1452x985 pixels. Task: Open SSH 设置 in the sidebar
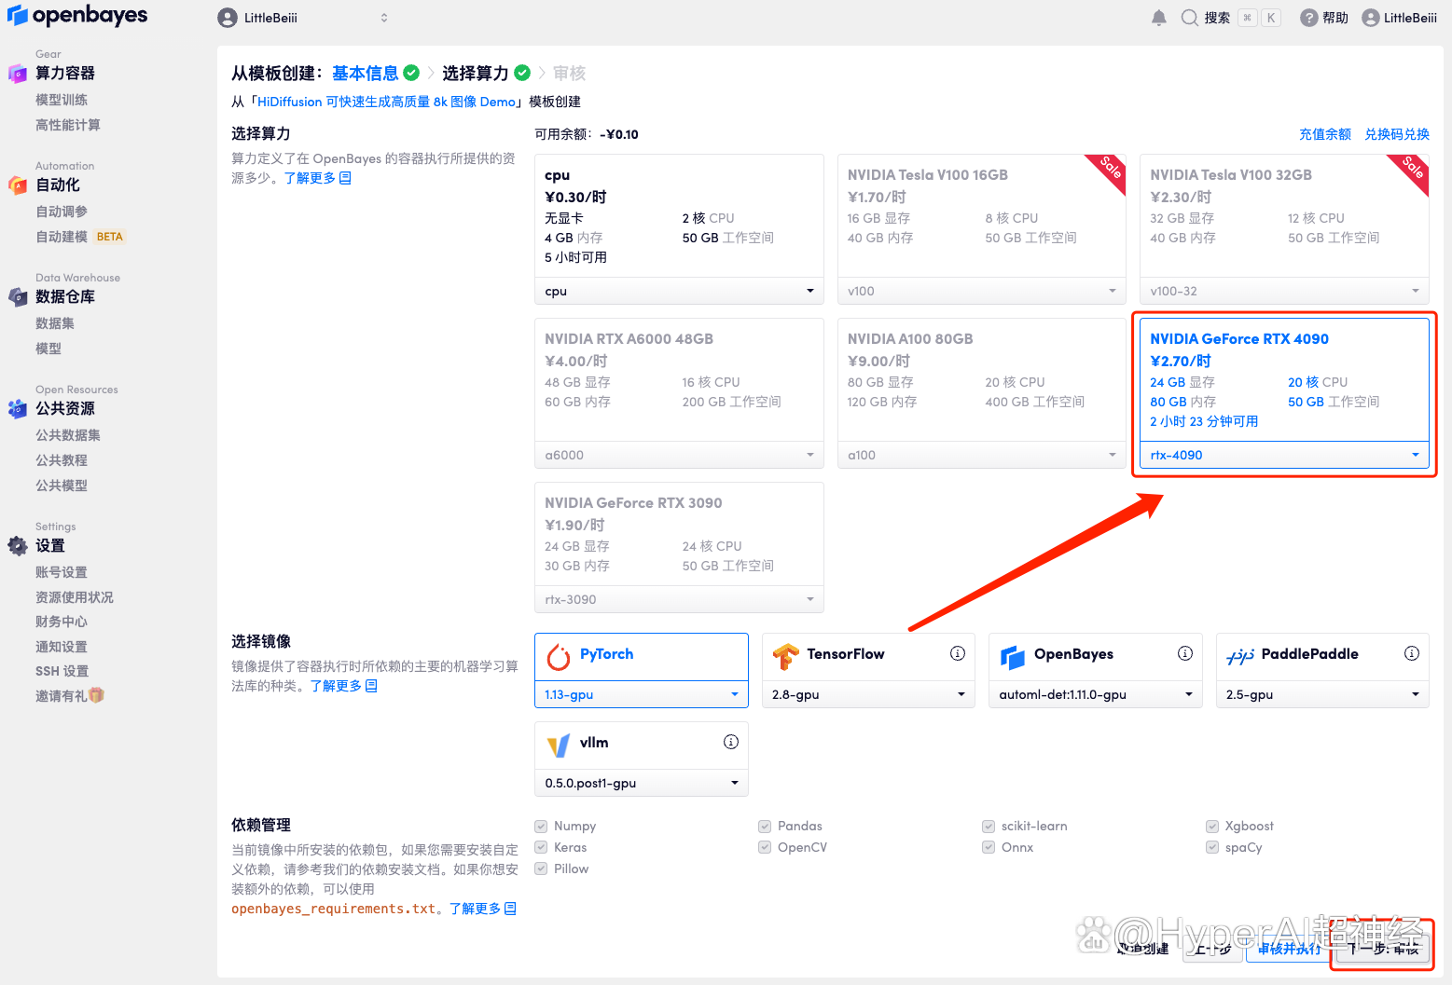click(62, 671)
